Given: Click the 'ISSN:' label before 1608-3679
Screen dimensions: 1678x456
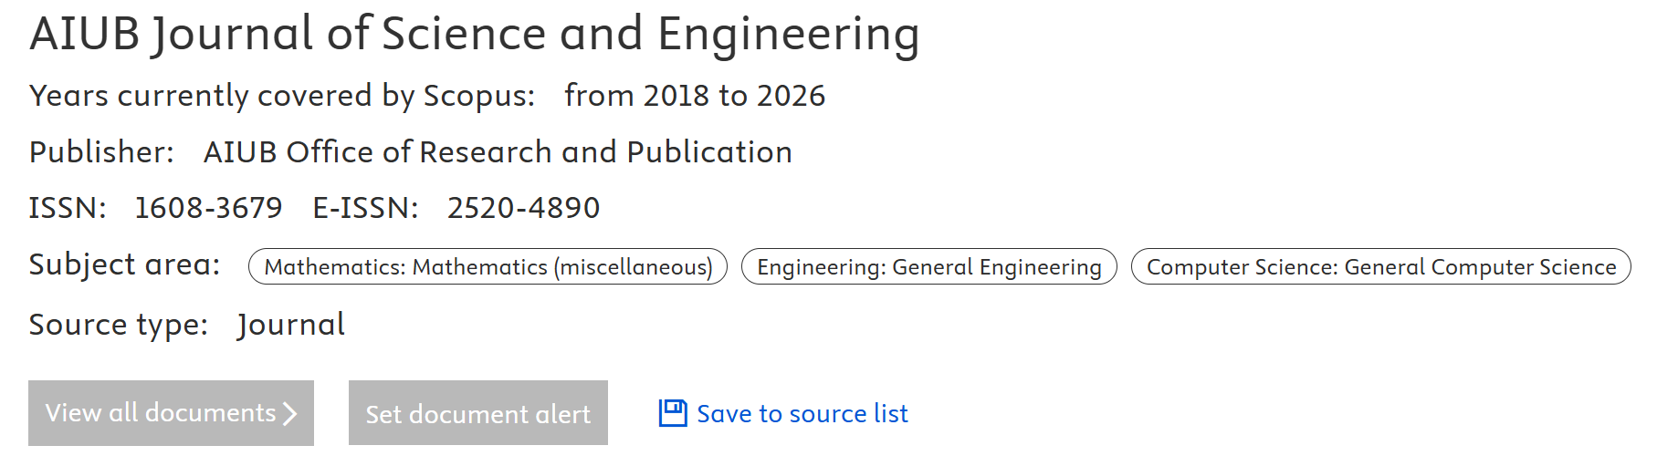Looking at the screenshot, I should tap(68, 208).
